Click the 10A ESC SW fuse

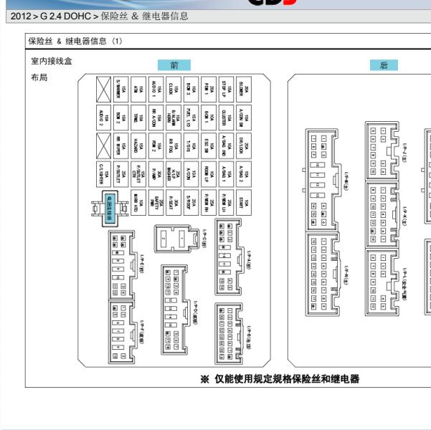point(209,146)
